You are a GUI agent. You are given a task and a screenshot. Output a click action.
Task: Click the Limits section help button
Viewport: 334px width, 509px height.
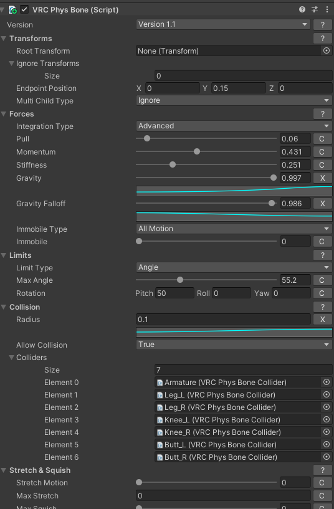point(322,255)
